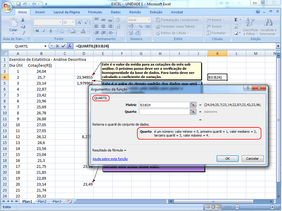282x211 pixels.
Task: Click into the Quarto input field
Action: pos(164,112)
